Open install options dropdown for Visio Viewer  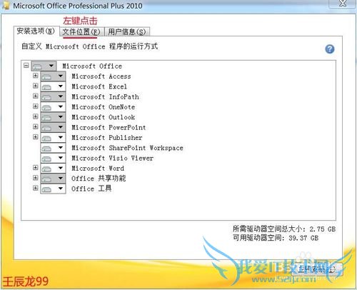point(53,158)
